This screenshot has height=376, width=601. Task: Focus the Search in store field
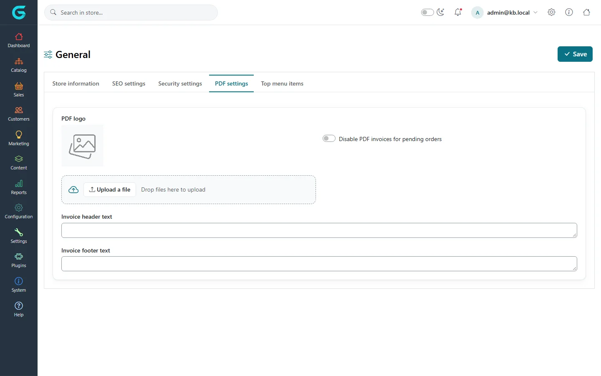(x=131, y=13)
